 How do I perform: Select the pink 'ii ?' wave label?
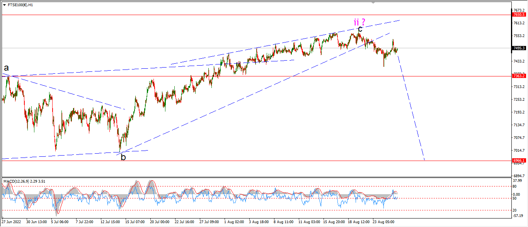(359, 22)
